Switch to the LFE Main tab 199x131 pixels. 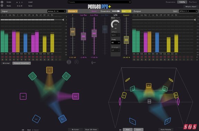[x=113, y=18]
